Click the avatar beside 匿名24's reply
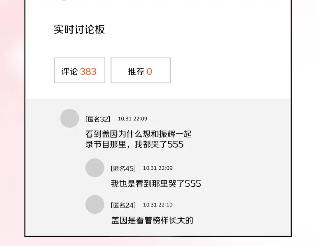The width and height of the screenshot is (315, 246). pyautogui.click(x=94, y=205)
